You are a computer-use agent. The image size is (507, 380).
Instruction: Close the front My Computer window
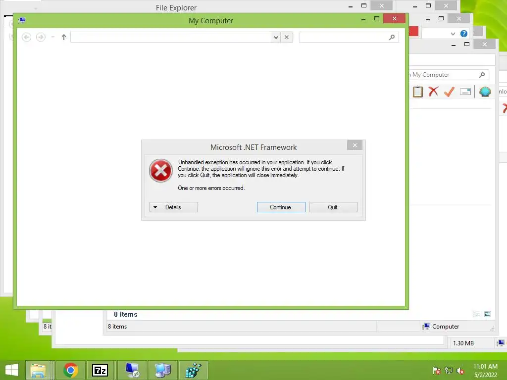pyautogui.click(x=395, y=18)
